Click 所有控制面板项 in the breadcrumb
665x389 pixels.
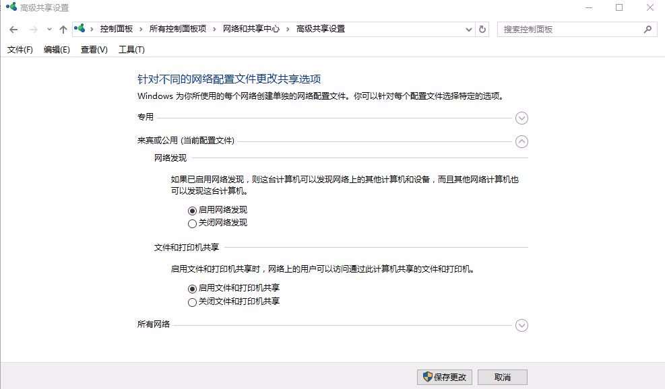[178, 29]
